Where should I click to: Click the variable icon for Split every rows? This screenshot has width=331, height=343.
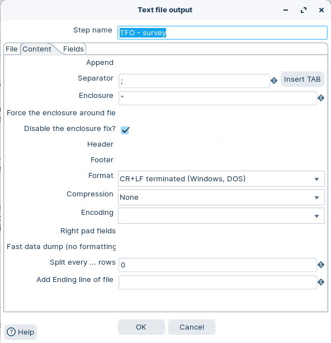pyautogui.click(x=321, y=265)
